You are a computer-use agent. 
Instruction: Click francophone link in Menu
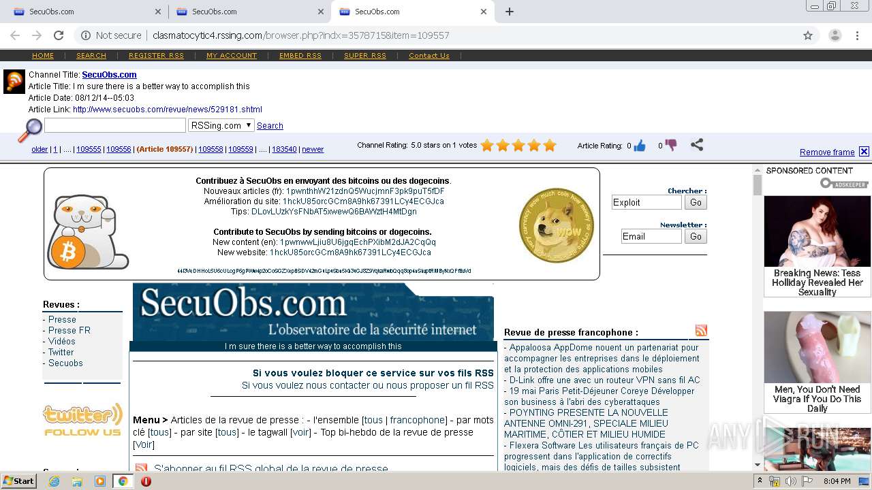pos(417,421)
